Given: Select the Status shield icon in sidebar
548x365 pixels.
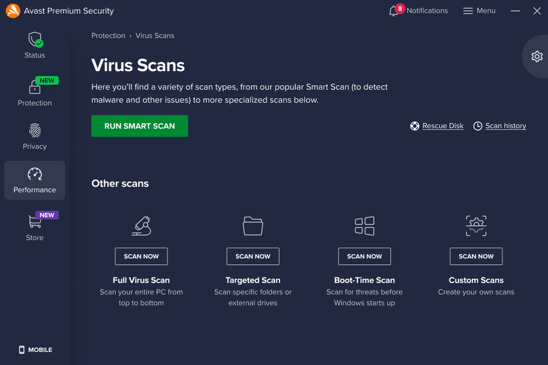Looking at the screenshot, I should (34, 39).
